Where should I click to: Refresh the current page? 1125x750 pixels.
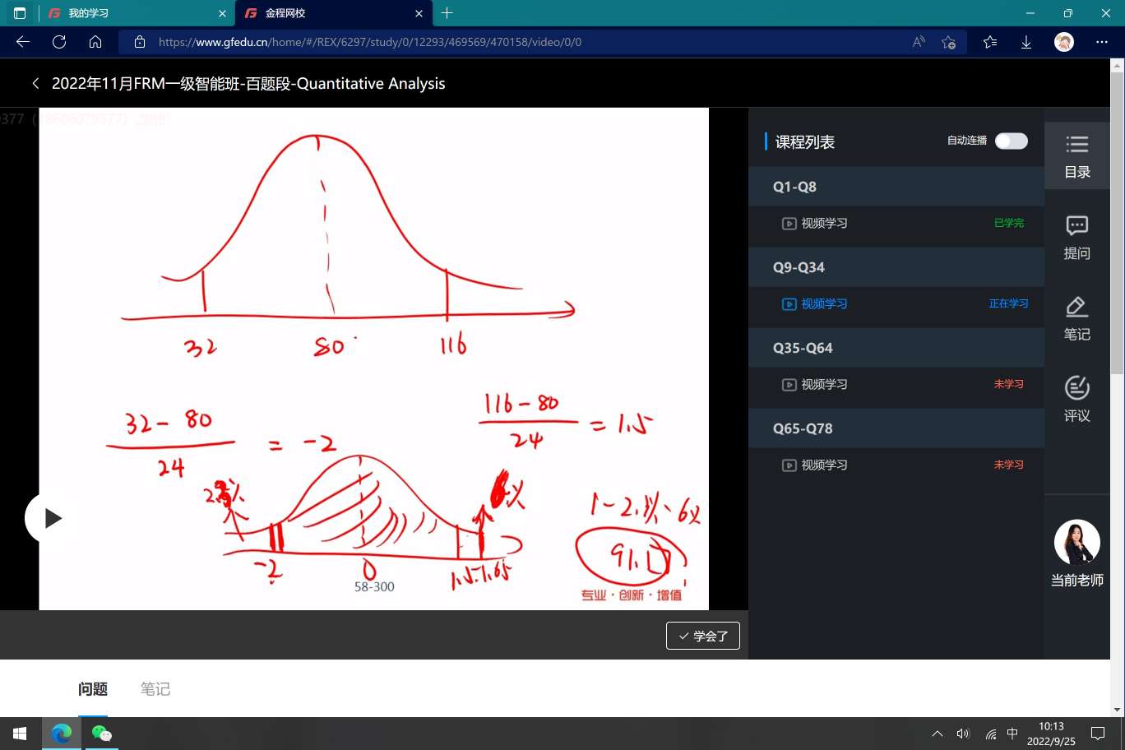pyautogui.click(x=59, y=42)
